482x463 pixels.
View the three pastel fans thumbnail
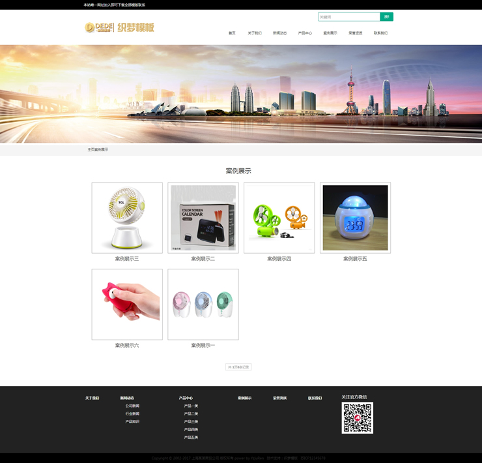[203, 304]
